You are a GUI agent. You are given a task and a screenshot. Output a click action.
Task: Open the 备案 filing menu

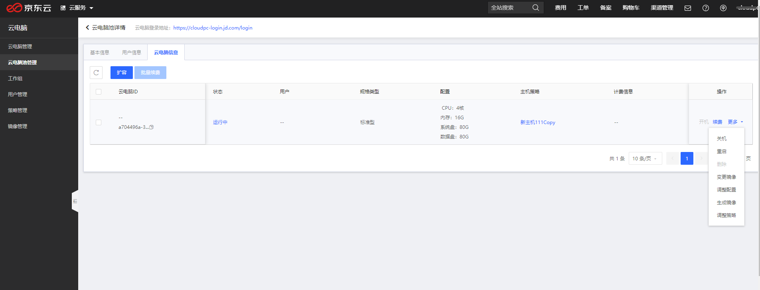click(x=606, y=8)
